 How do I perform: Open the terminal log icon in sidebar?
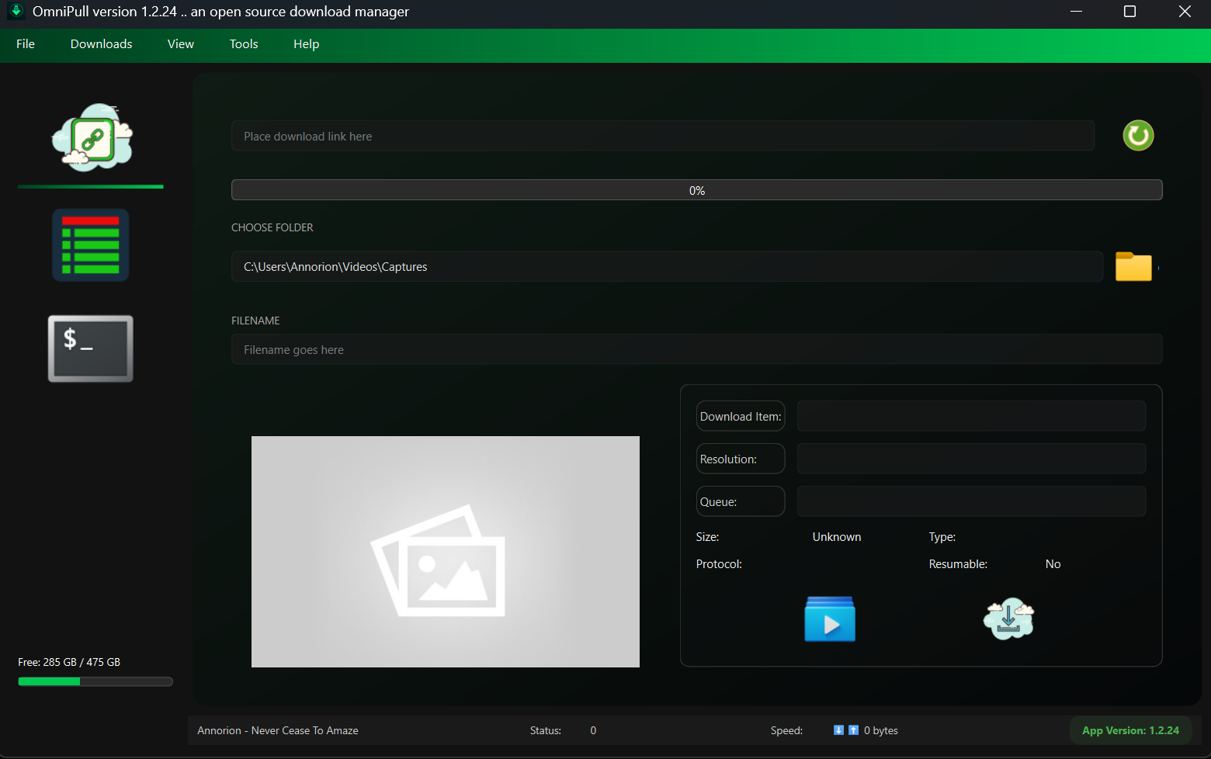pyautogui.click(x=91, y=348)
